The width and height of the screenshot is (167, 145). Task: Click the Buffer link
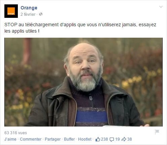click(69, 139)
